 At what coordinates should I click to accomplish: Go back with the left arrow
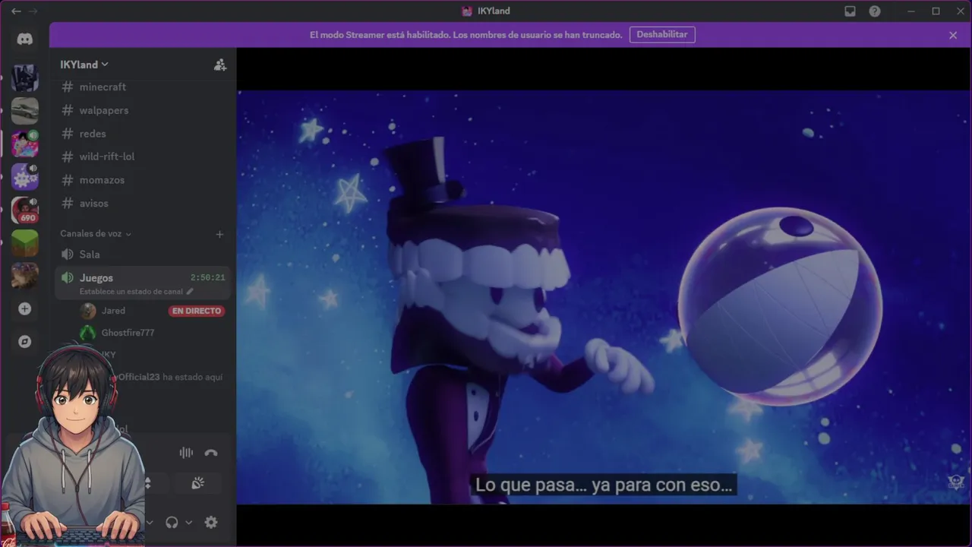[x=16, y=11]
